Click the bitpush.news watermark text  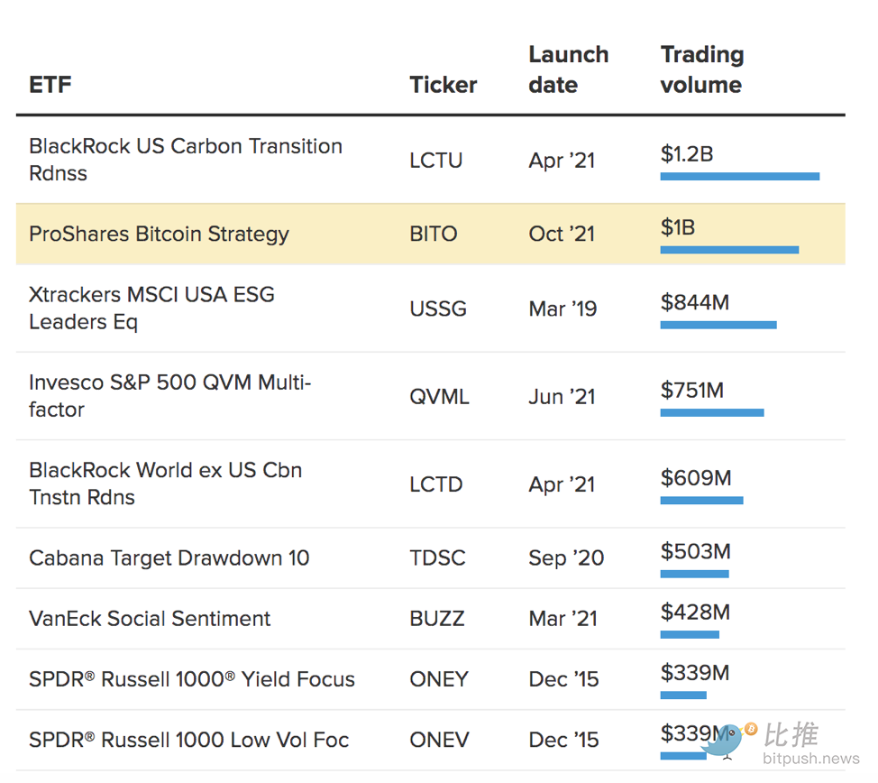tap(810, 759)
